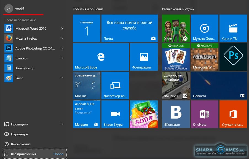The height and width of the screenshot is (159, 249).
Task: Click the Новое label next to all apps
Action: [58, 154]
